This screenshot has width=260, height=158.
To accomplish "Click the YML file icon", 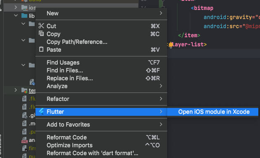I will point(24,140).
